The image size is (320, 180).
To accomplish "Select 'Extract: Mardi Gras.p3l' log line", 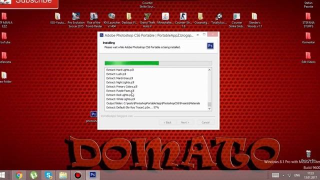I will click(119, 78).
